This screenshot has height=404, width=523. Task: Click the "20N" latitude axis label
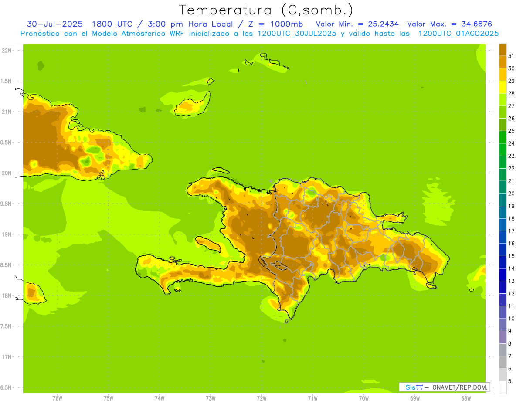(x=7, y=173)
